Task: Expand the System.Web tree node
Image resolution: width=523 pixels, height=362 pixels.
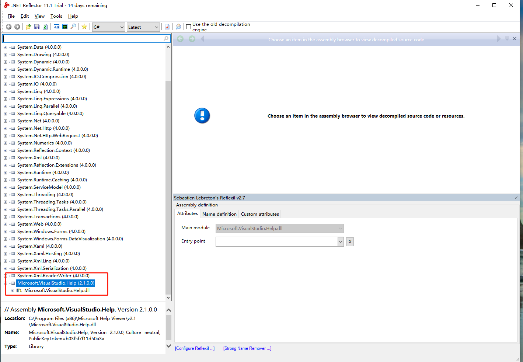Action: tap(5, 224)
